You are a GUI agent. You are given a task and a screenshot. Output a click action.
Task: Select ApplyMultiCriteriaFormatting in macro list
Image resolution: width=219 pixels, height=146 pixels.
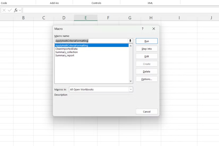pyautogui.click(x=92, y=45)
